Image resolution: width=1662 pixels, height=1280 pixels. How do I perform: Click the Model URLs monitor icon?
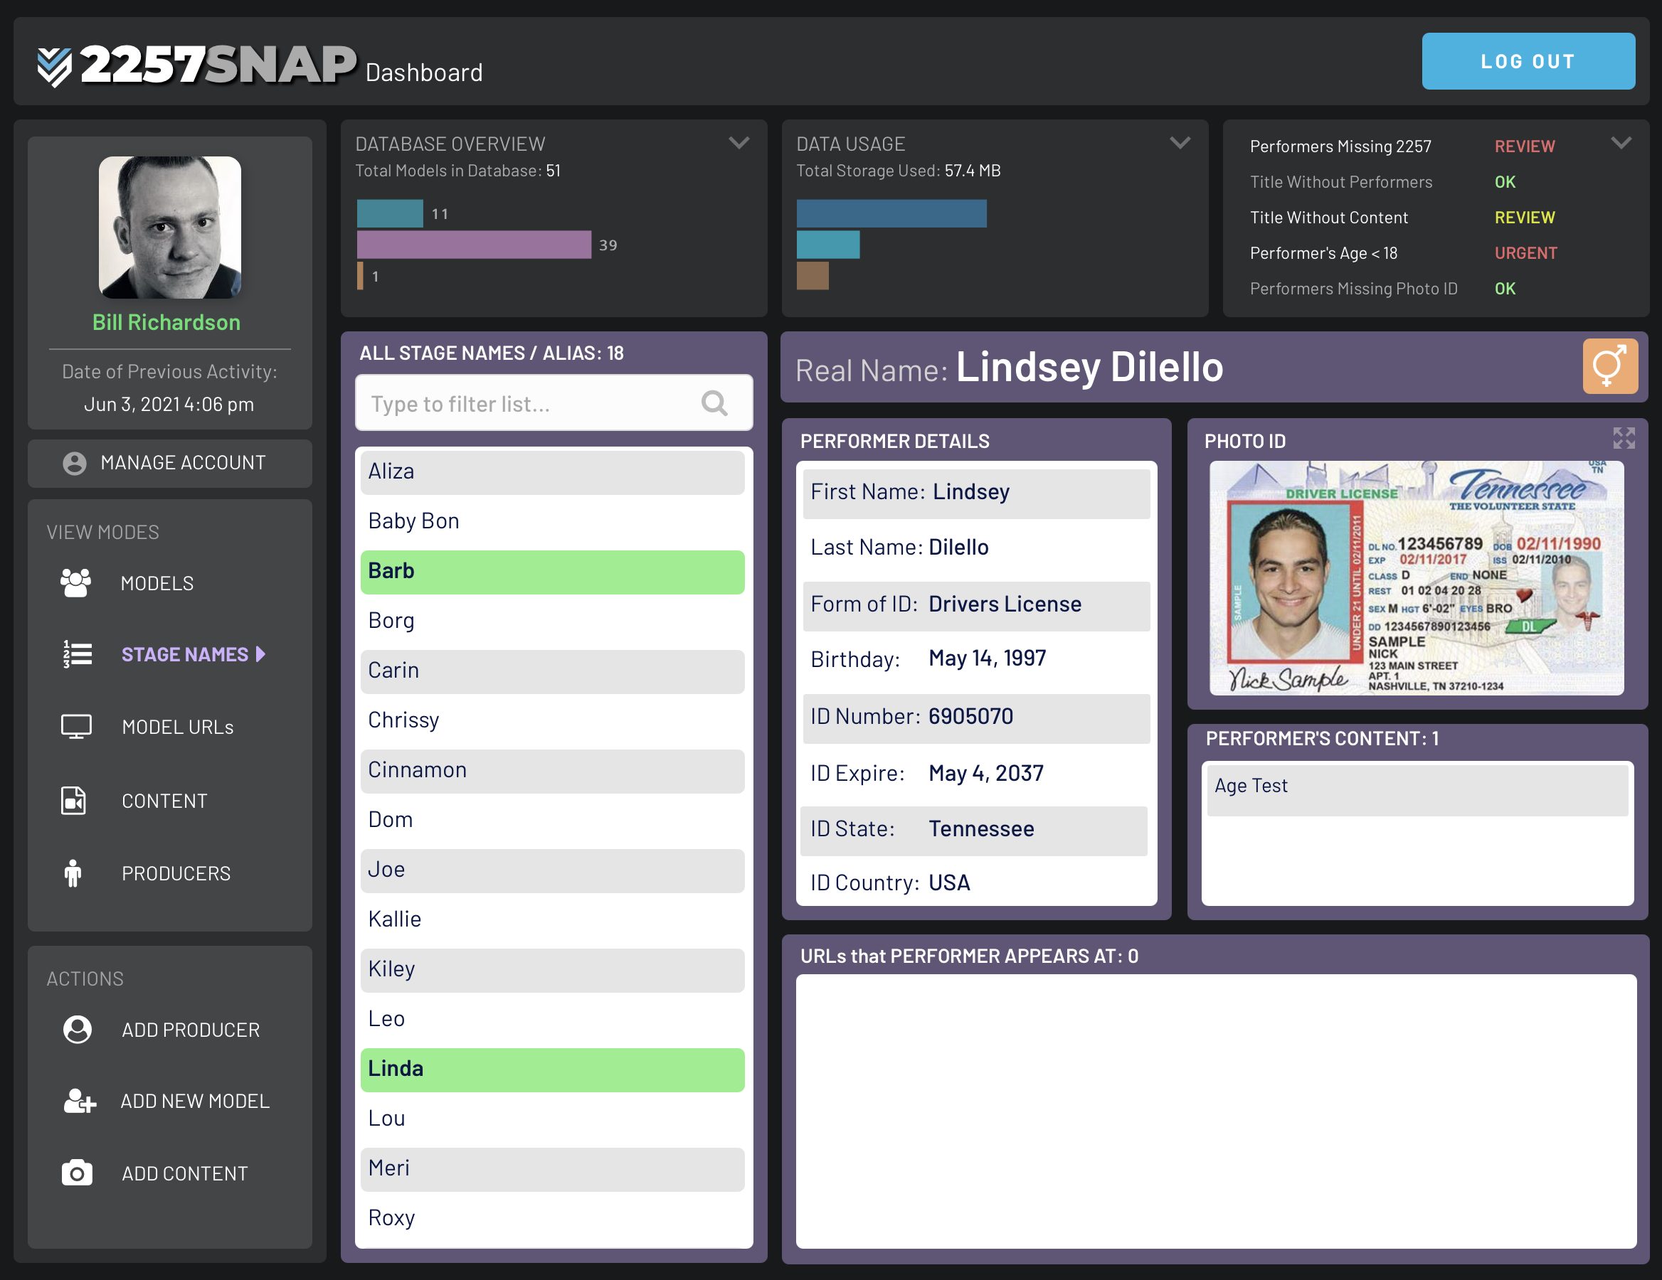(76, 726)
